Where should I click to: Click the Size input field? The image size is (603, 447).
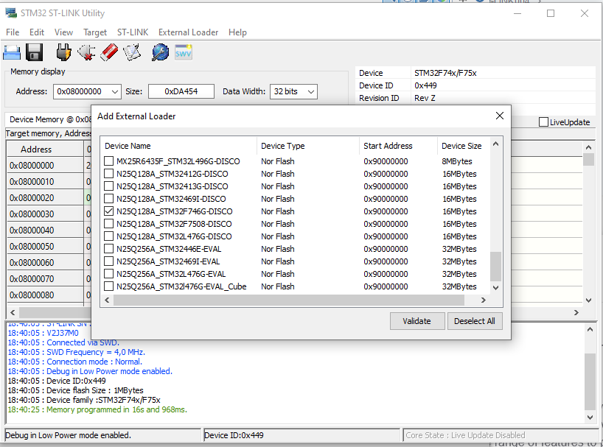(x=181, y=92)
